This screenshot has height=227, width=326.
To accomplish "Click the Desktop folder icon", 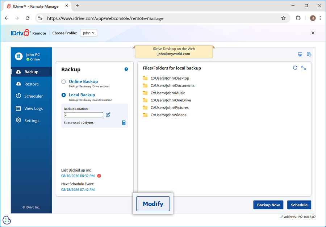I will pyautogui.click(x=145, y=78).
